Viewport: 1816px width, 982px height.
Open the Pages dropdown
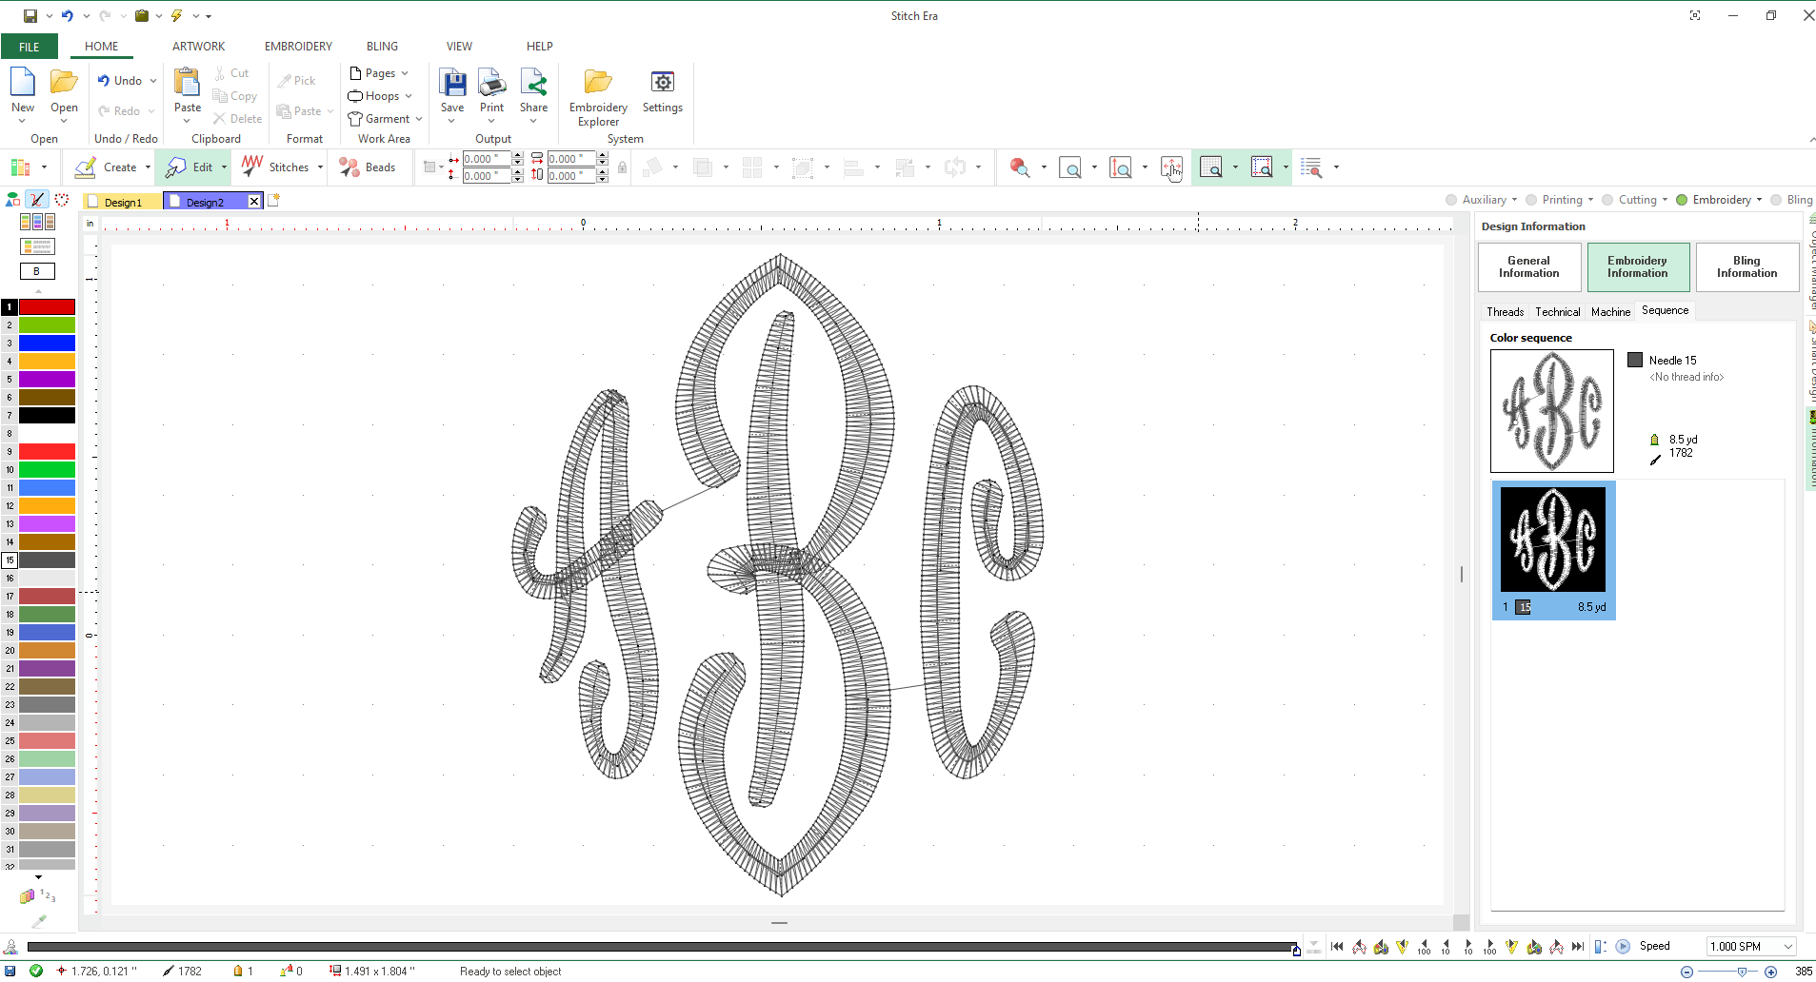click(379, 72)
